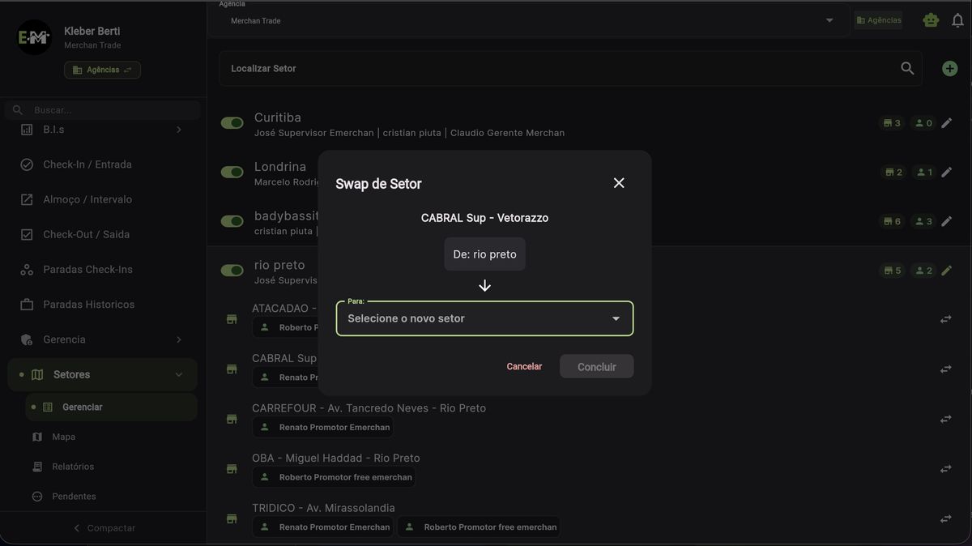Screen dimensions: 972x546
Task: Disable the Curitiba sector toggle
Action: click(x=232, y=122)
